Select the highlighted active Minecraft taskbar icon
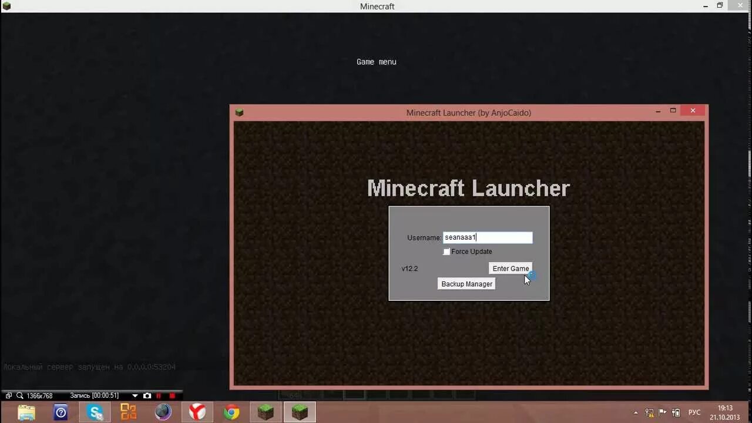752x423 pixels. click(x=300, y=412)
